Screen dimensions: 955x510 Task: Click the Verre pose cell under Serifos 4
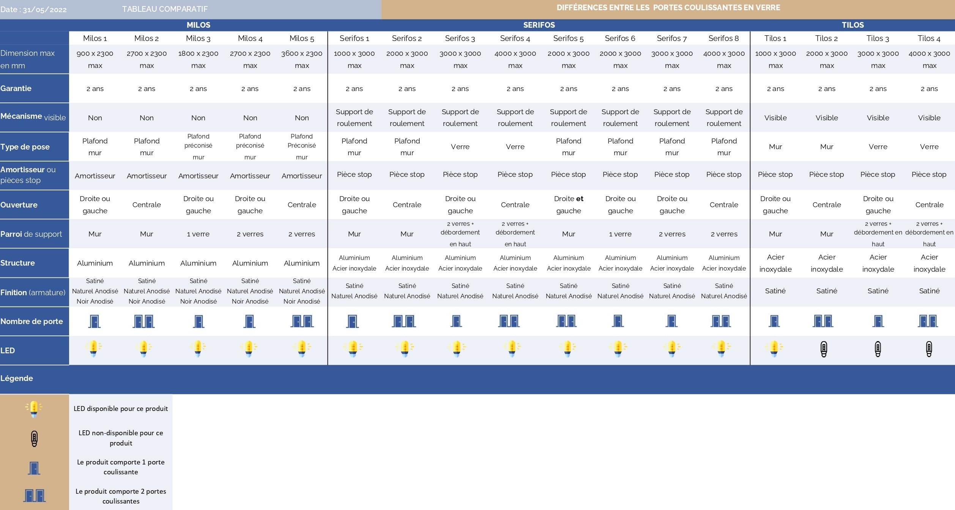(515, 147)
